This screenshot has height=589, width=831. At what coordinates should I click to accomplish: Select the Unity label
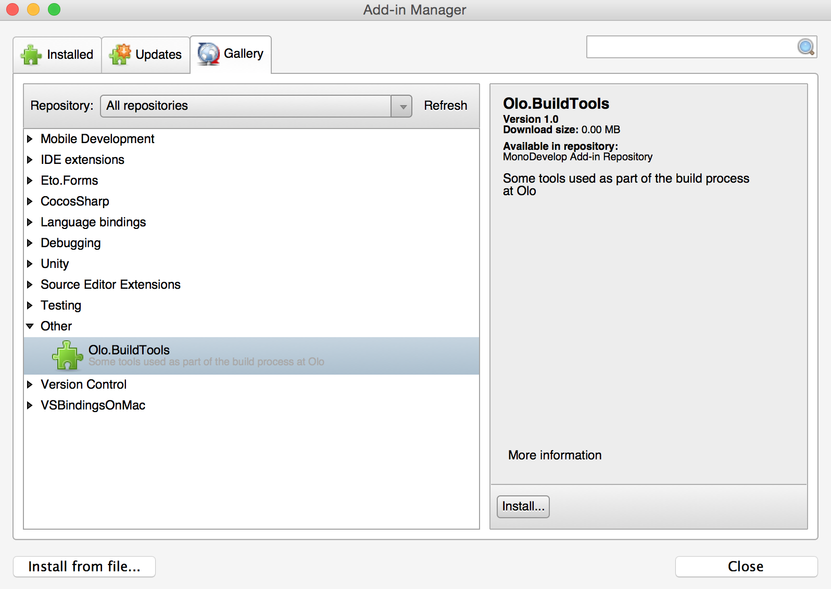pyautogui.click(x=55, y=264)
